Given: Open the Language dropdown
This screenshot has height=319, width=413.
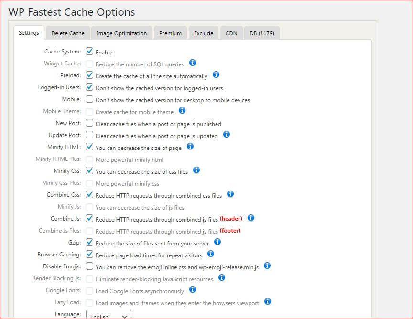Looking at the screenshot, I should click(109, 315).
